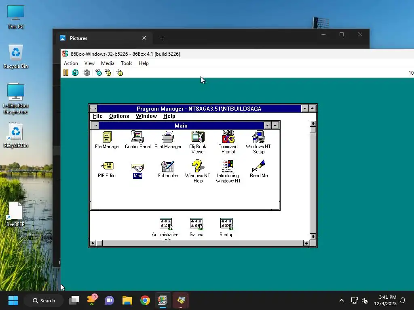This screenshot has width=414, height=310.
Task: Open the Read Me icon
Action: pos(258,169)
